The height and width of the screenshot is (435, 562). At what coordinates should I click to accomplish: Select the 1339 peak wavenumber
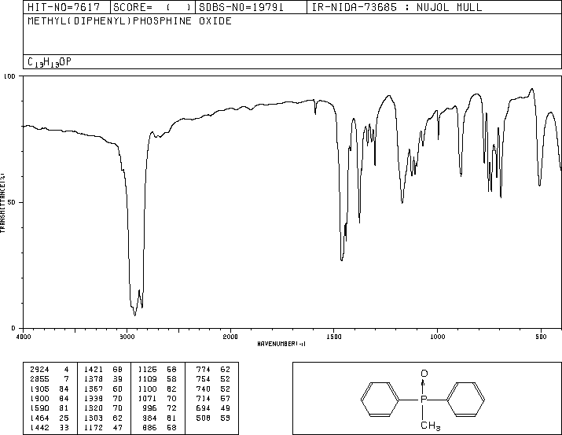[x=94, y=398]
